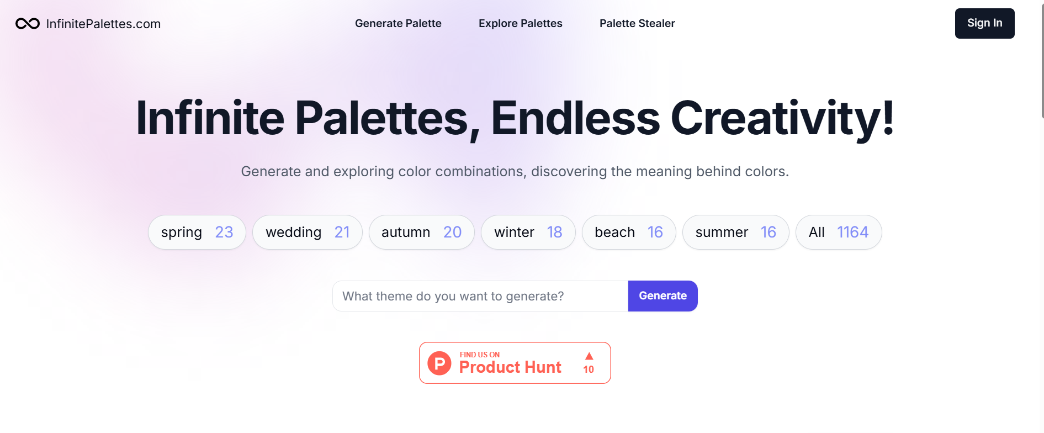This screenshot has height=433, width=1044.
Task: Focus the theme input field
Action: pos(480,296)
